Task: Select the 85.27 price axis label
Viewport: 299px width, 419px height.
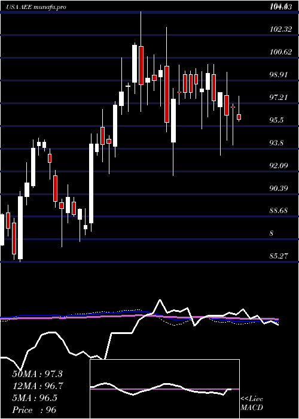Action: [x=279, y=257]
